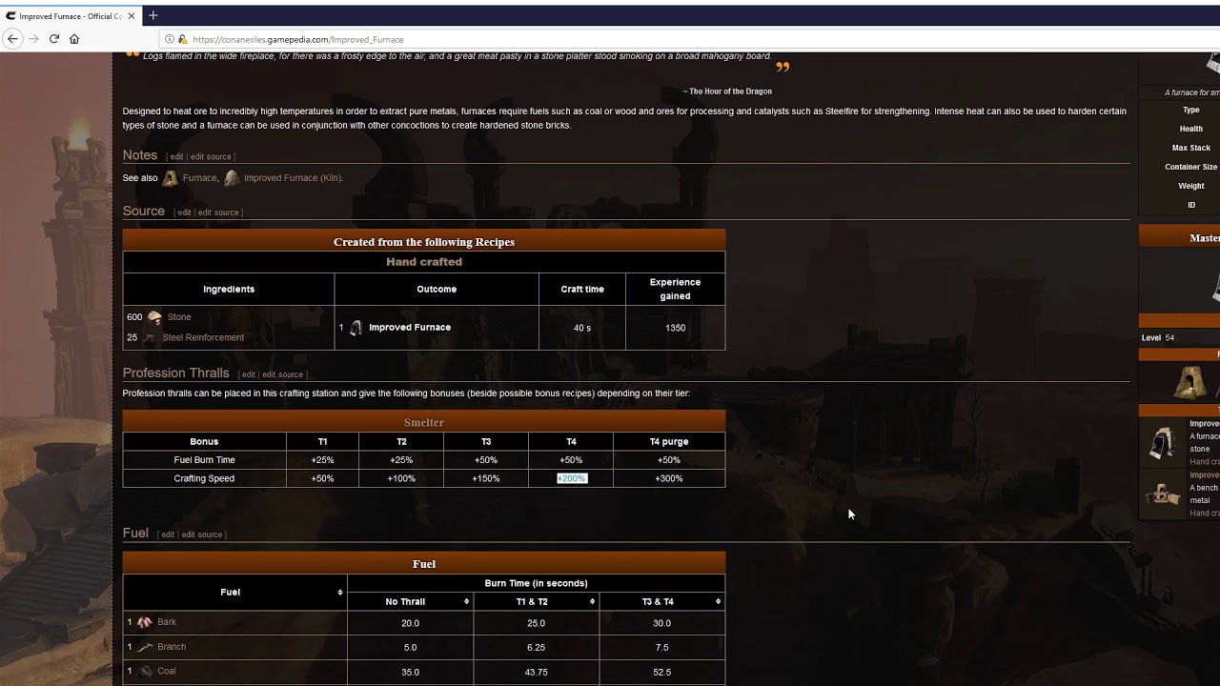Click the Furnace icon under Notes

pos(170,178)
